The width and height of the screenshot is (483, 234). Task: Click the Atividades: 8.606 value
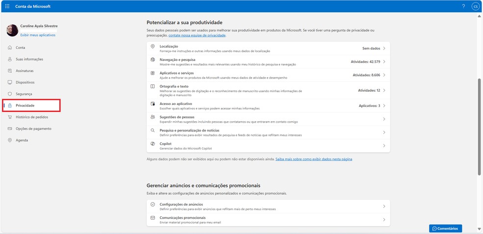(366, 75)
